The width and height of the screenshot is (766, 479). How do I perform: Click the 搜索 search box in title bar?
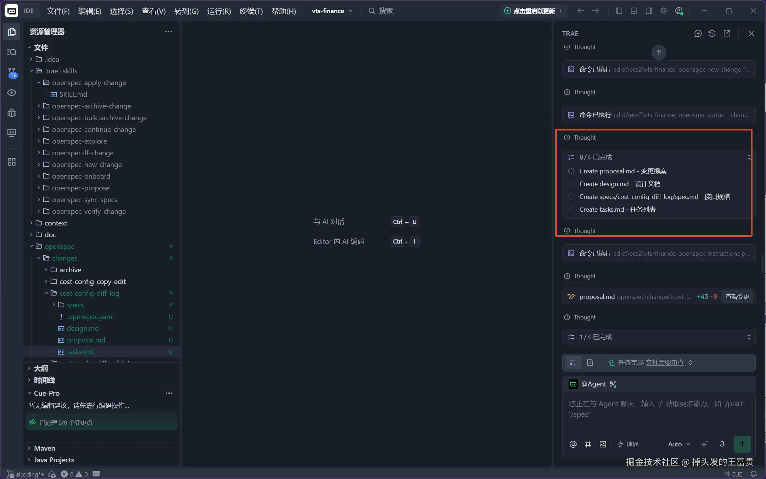[x=381, y=11]
